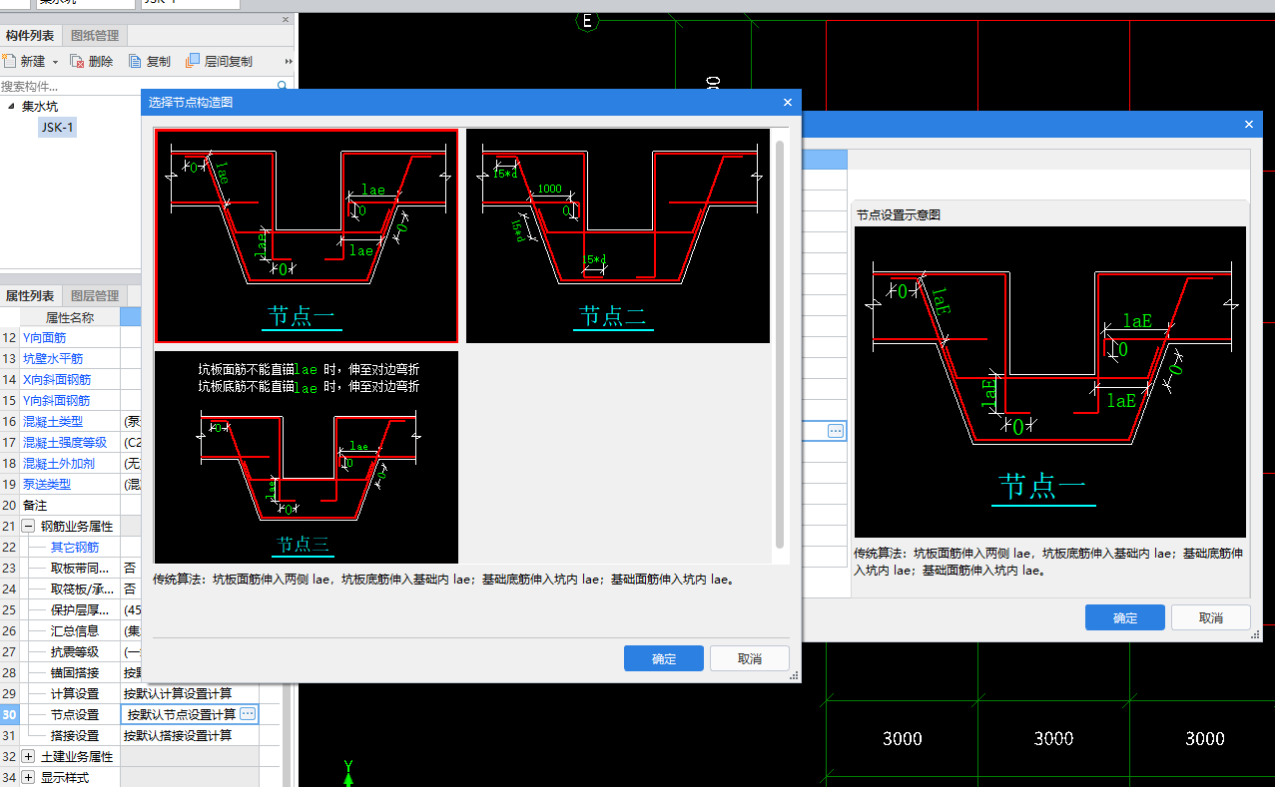Select 节点三 construction diagram thumbnail

(x=306, y=457)
